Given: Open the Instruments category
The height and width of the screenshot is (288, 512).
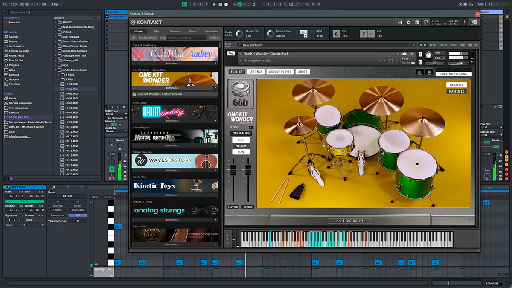Looking at the screenshot, I should [x=16, y=46].
